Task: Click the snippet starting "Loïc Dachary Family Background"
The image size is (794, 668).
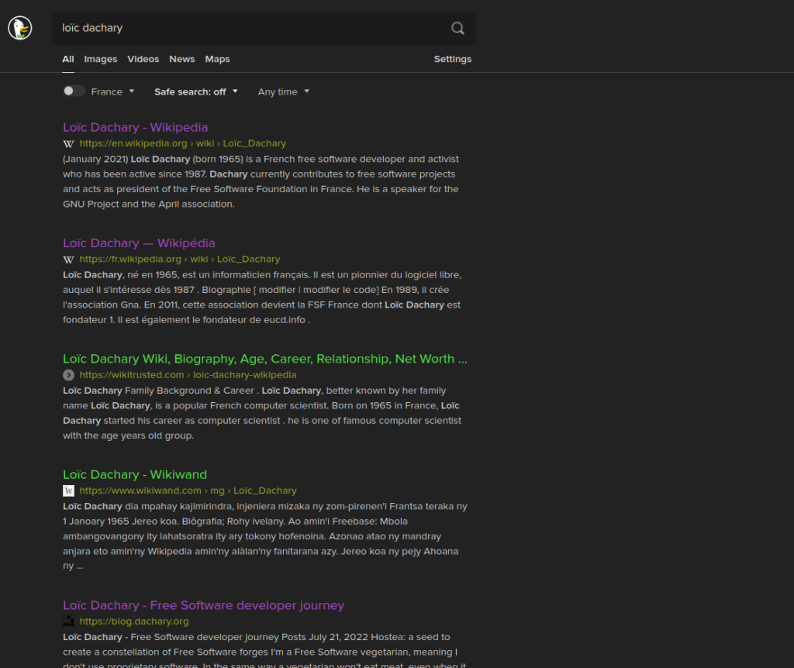Action: [x=262, y=413]
